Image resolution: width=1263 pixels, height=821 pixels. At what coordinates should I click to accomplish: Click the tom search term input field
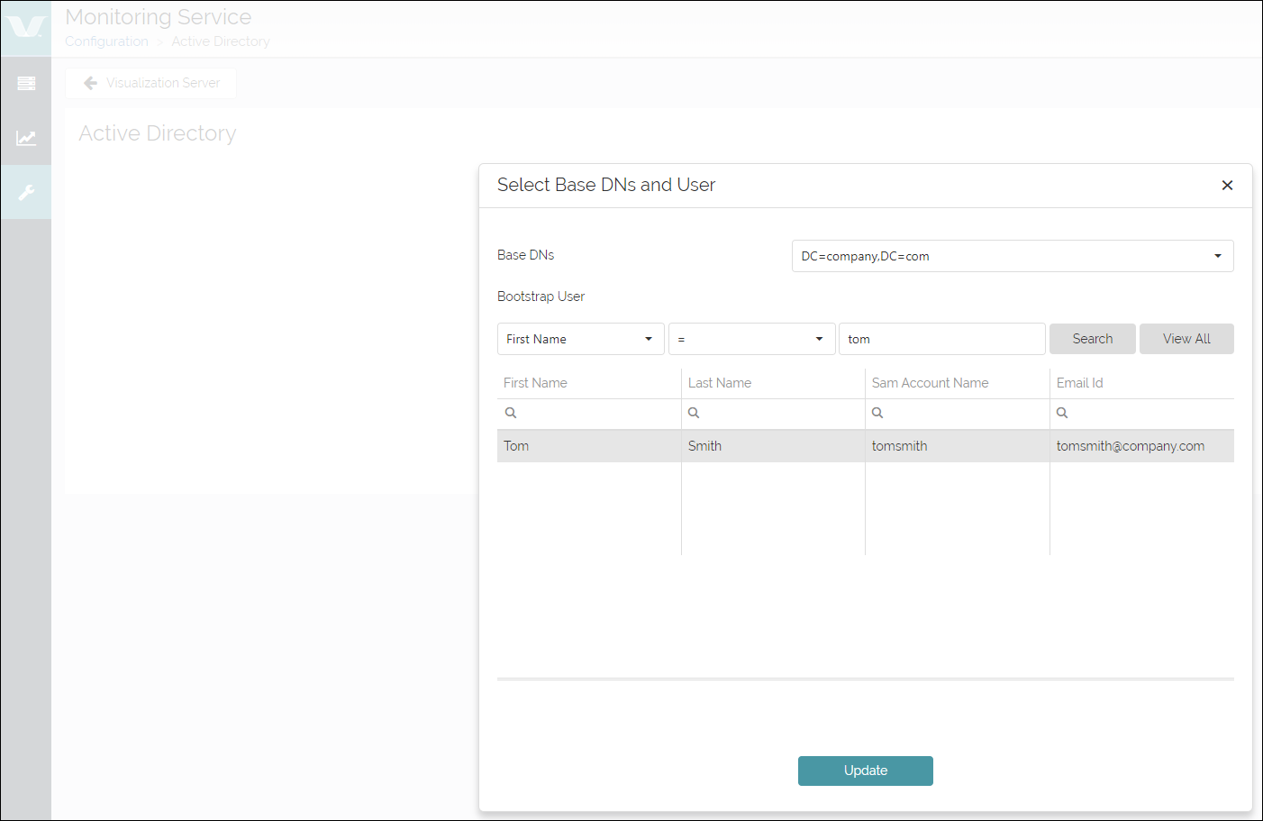click(941, 338)
